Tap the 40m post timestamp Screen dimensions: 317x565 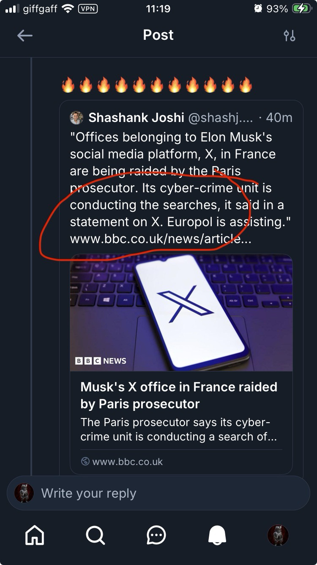[279, 118]
